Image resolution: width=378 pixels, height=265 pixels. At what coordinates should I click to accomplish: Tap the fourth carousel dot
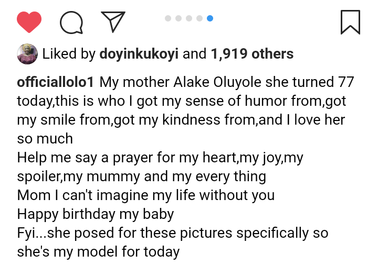pos(199,18)
